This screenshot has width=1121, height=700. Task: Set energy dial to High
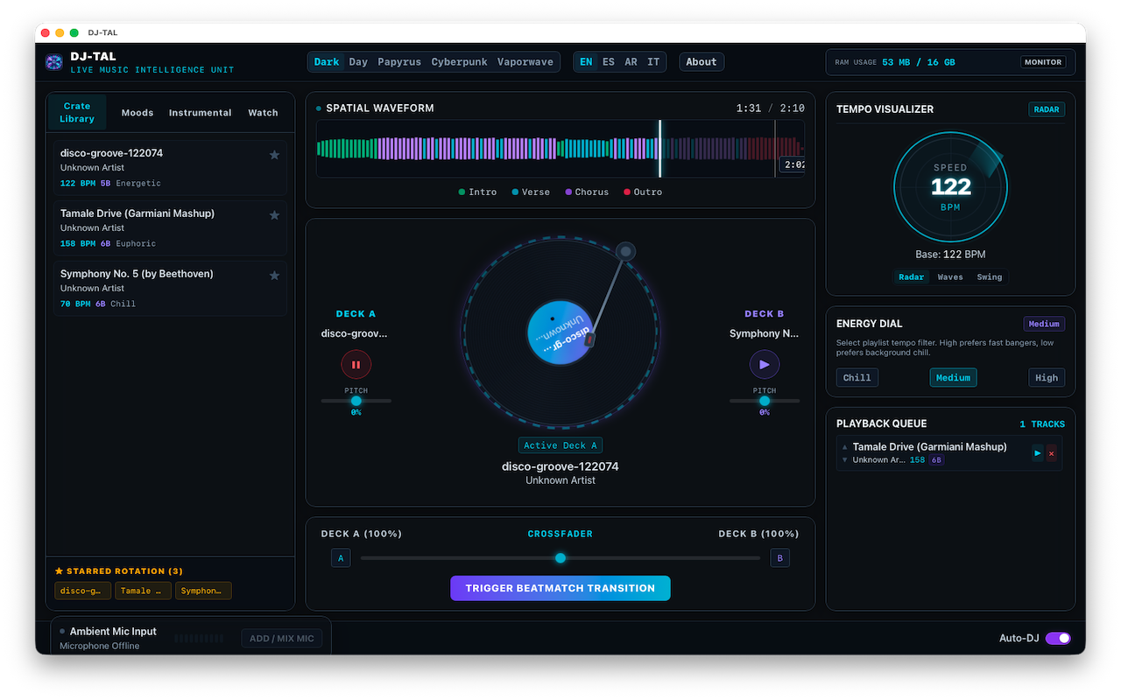pyautogui.click(x=1047, y=377)
